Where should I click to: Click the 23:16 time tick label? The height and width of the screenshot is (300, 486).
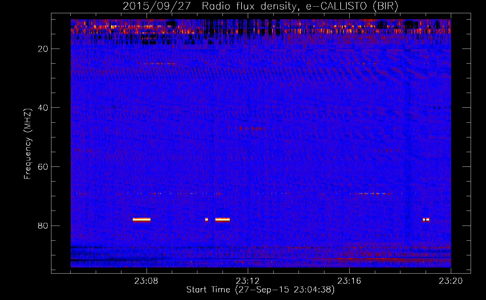(x=349, y=281)
